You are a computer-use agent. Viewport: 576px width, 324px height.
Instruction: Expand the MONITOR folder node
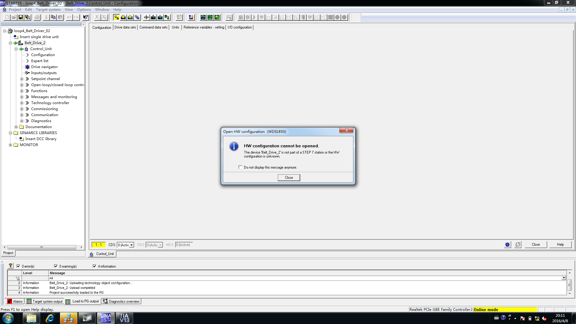point(10,145)
